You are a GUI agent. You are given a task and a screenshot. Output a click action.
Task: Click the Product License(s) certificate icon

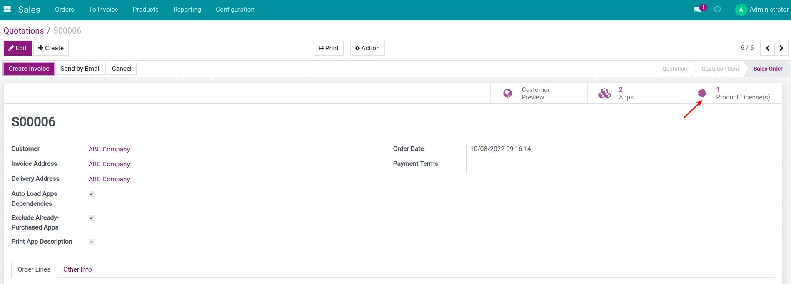coord(702,94)
